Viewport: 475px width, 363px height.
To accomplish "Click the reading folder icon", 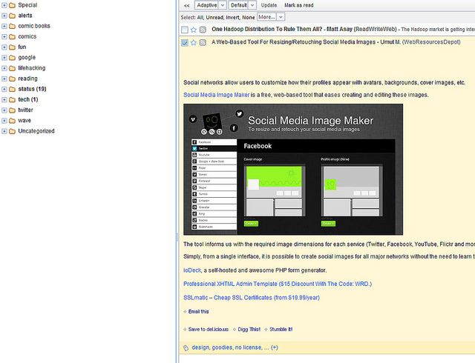I will point(12,79).
